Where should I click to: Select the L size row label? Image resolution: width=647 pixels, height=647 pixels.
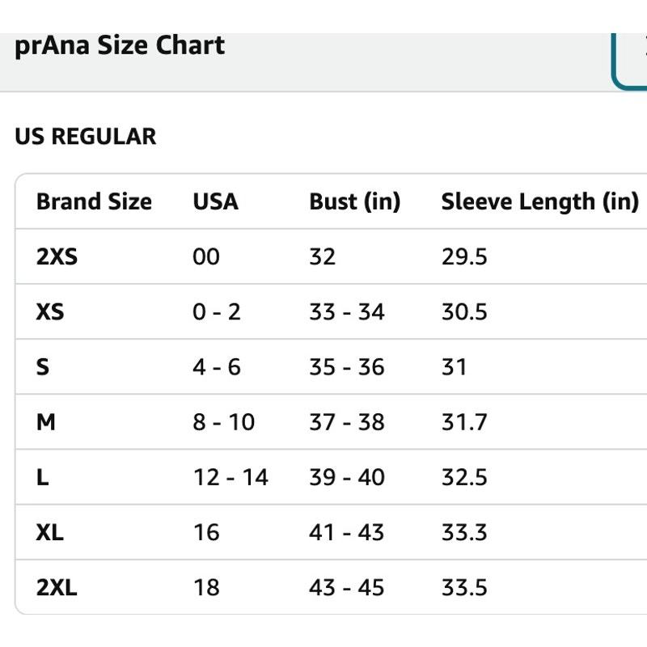tap(43, 477)
